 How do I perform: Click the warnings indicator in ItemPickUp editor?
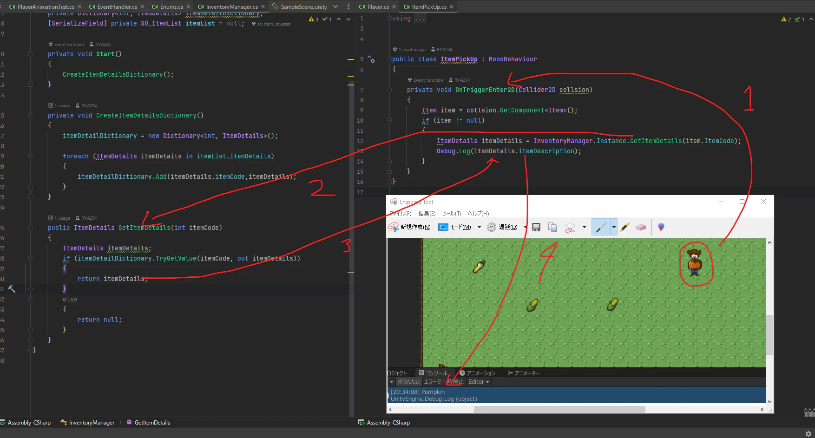pos(786,19)
